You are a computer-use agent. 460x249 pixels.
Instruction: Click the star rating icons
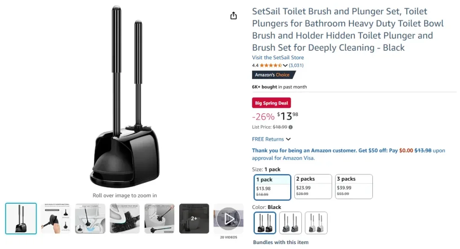(270, 65)
